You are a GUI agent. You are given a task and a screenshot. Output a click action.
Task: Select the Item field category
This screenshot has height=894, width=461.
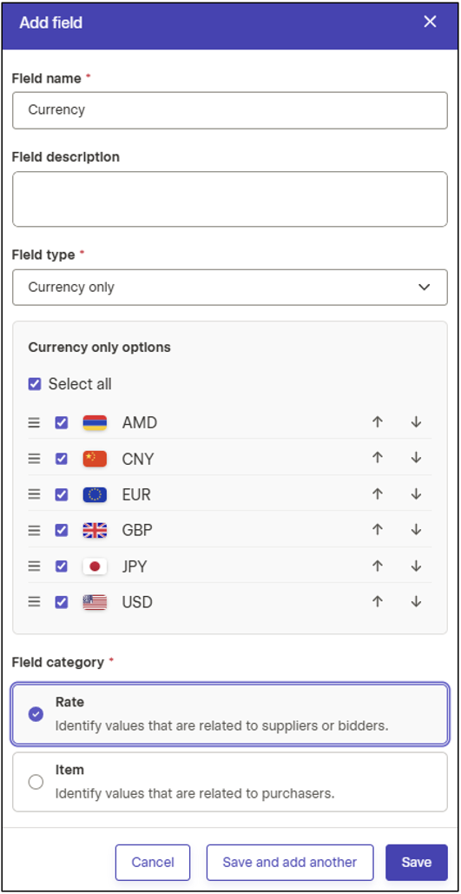click(x=230, y=782)
